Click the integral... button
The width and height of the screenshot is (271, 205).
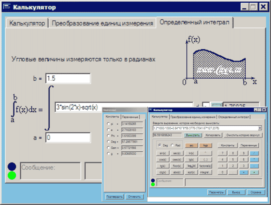[x=206, y=172]
